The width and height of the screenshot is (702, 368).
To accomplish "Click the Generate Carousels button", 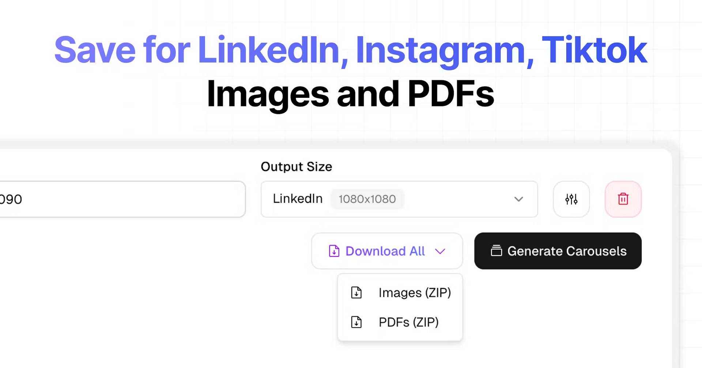I will click(x=558, y=251).
